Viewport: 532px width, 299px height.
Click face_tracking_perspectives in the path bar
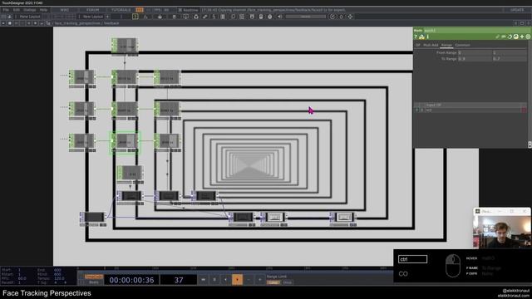(77, 23)
